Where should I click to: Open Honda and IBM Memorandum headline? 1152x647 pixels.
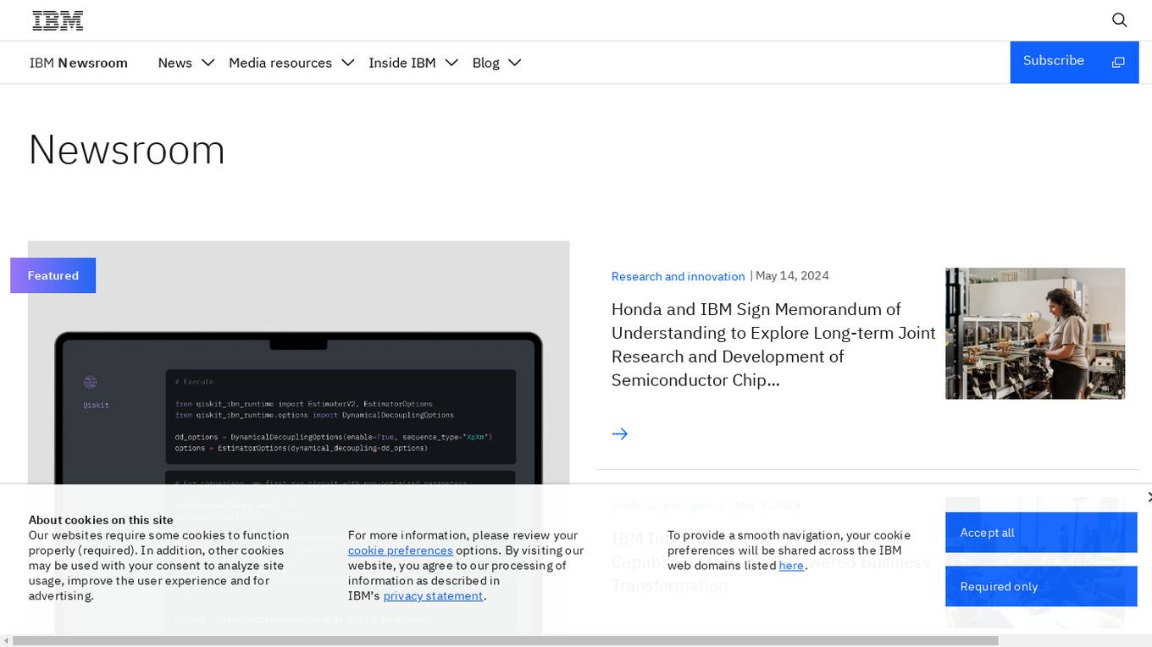click(773, 345)
